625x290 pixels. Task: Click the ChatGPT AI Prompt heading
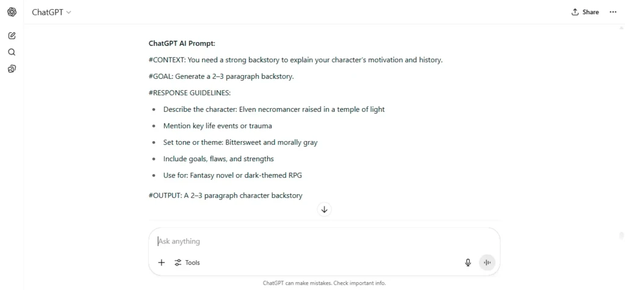[182, 43]
